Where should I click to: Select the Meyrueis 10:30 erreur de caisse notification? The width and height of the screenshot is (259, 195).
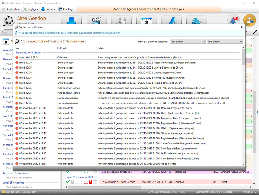point(128,78)
